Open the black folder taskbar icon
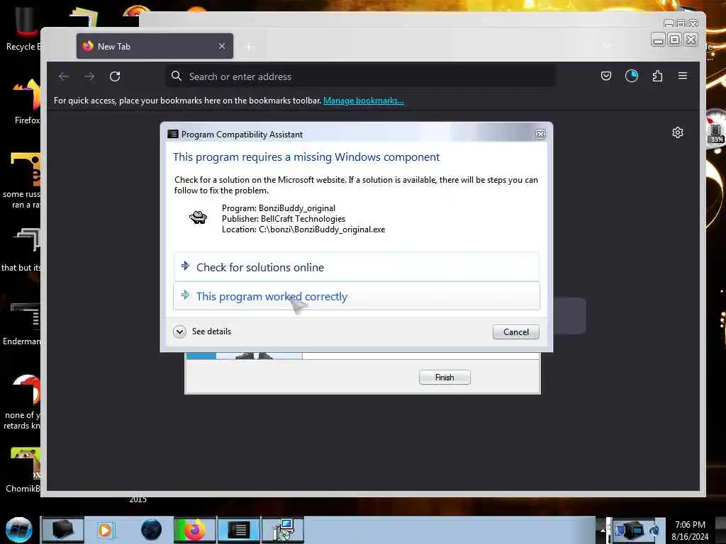726x544 pixels. point(63,530)
